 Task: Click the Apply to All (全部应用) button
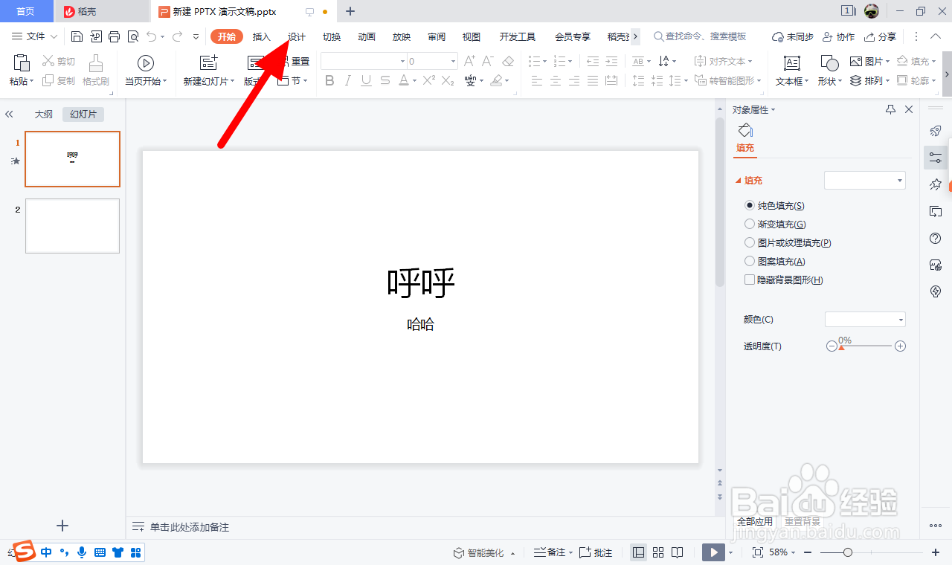click(755, 521)
